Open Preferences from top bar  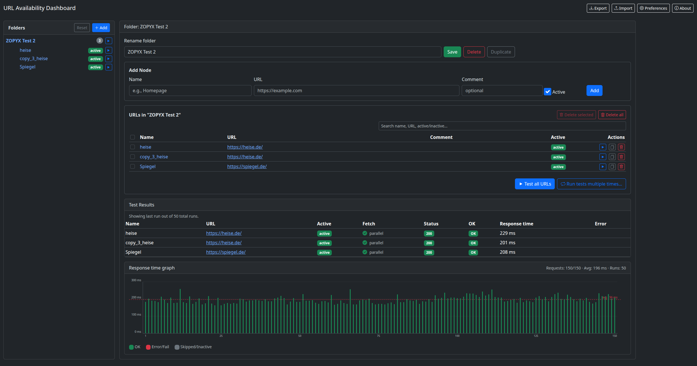[653, 8]
